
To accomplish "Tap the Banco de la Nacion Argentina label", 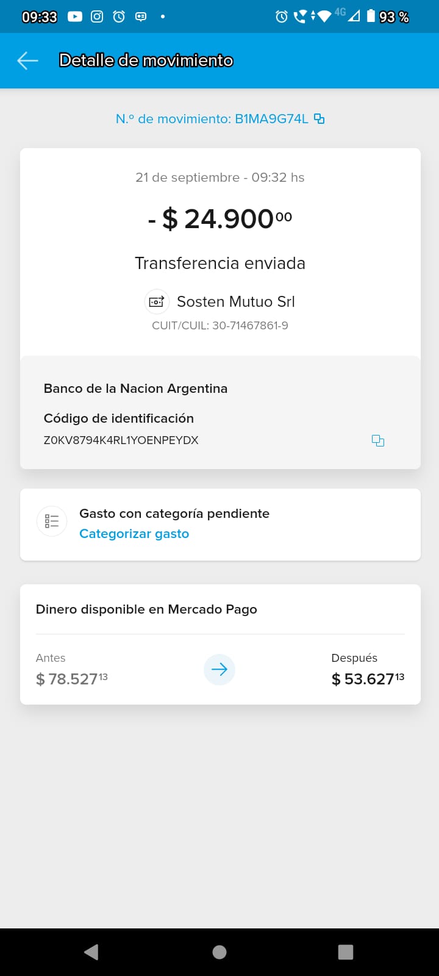I will [x=135, y=389].
